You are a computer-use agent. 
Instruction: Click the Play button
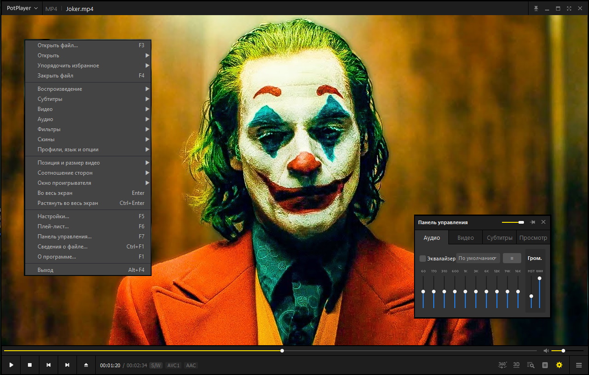coord(11,365)
